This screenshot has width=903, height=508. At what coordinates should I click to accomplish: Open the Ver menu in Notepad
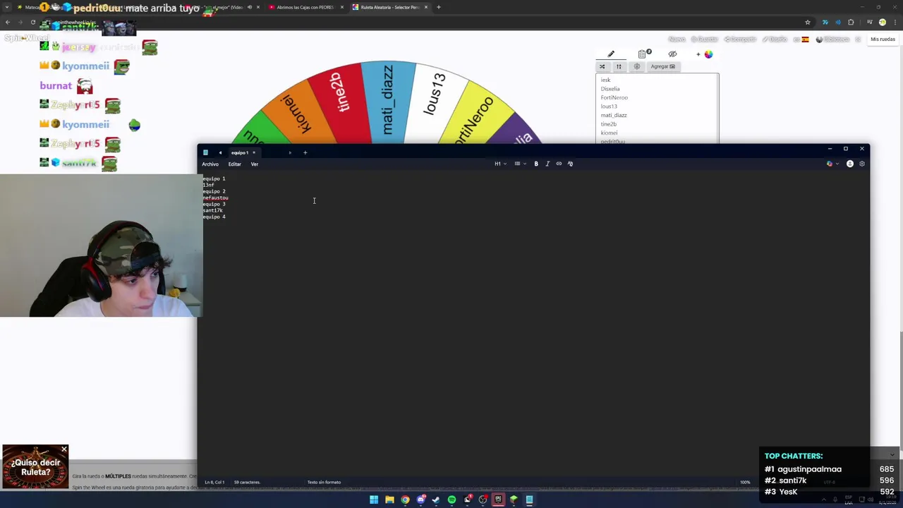[255, 164]
